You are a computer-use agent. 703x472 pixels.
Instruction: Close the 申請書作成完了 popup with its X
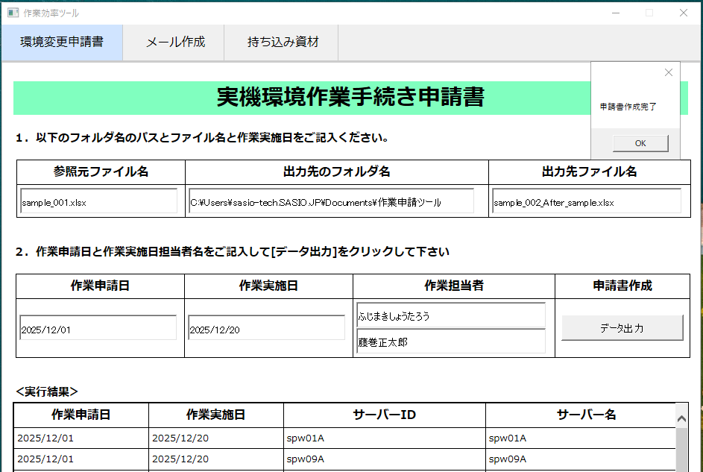[x=668, y=72]
